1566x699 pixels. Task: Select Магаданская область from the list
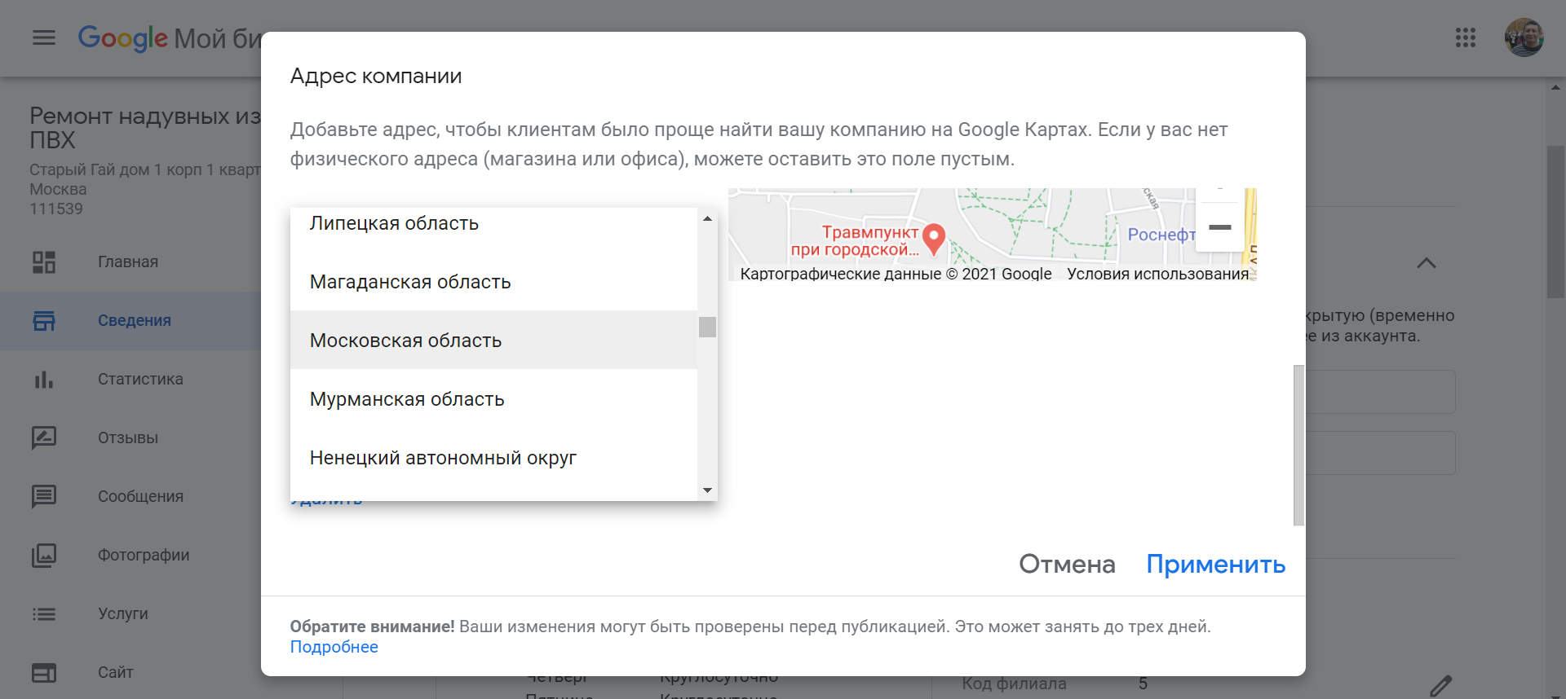493,282
